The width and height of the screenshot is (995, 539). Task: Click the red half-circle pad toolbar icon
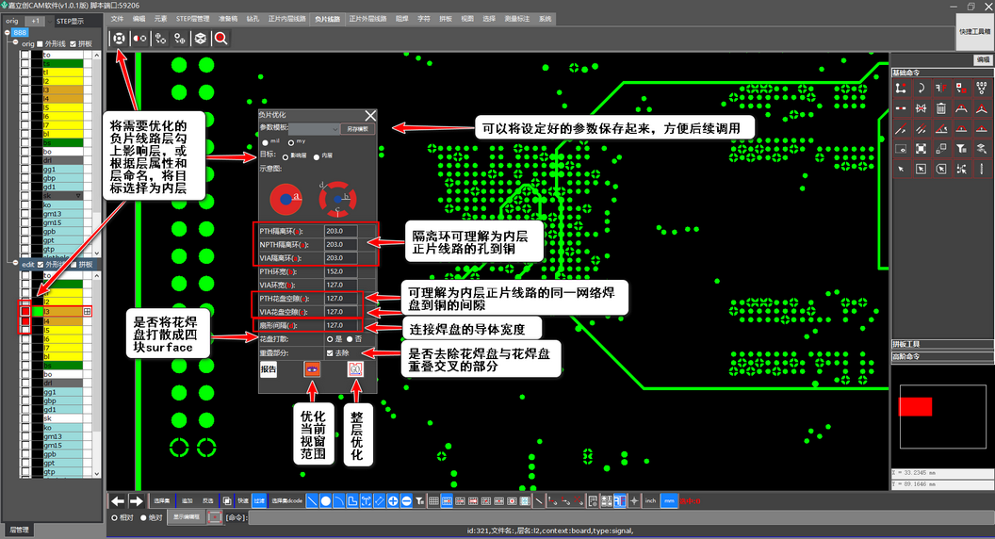tap(139, 38)
